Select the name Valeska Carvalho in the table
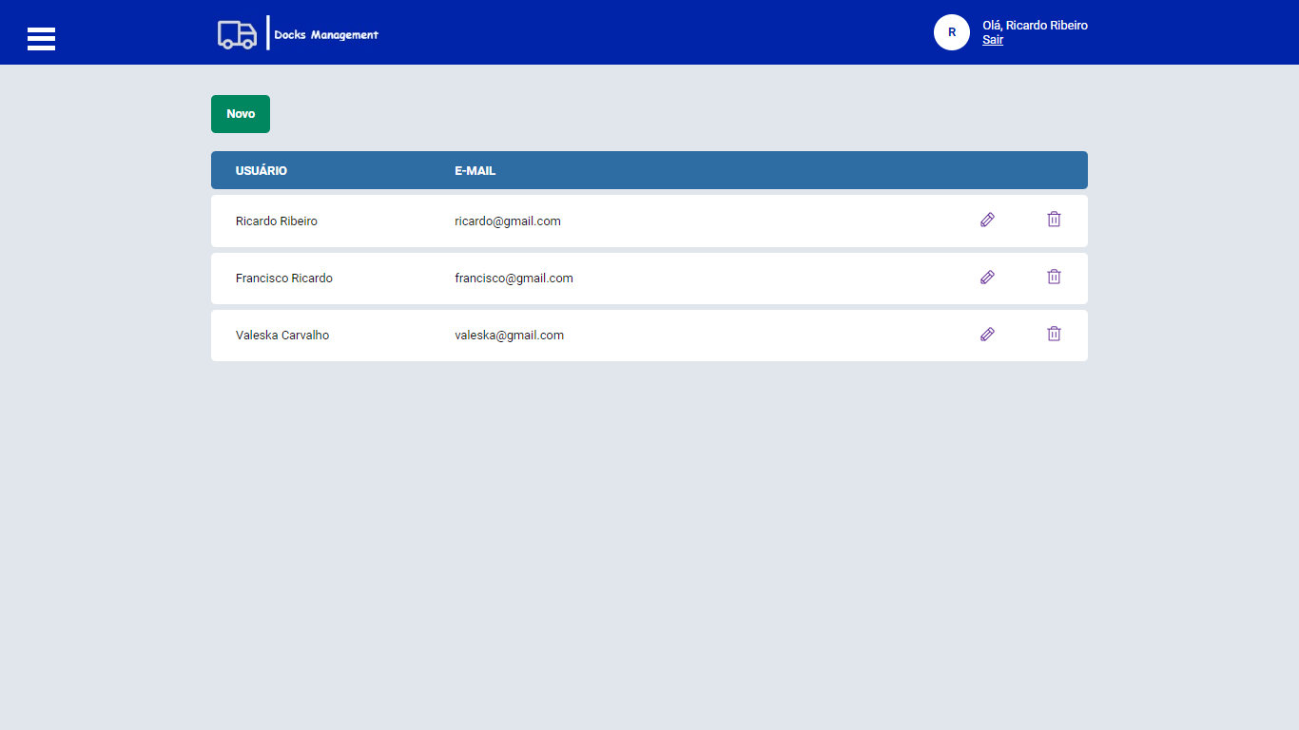 pyautogui.click(x=282, y=336)
